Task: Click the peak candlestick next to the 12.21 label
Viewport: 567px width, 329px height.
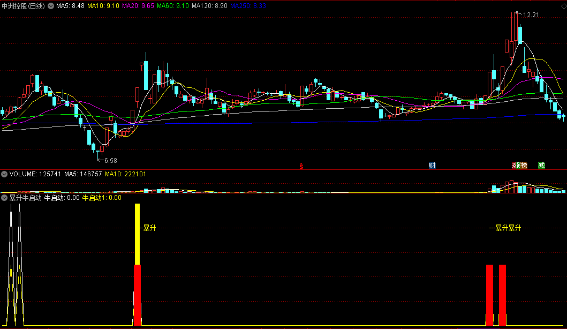Action: click(x=516, y=26)
